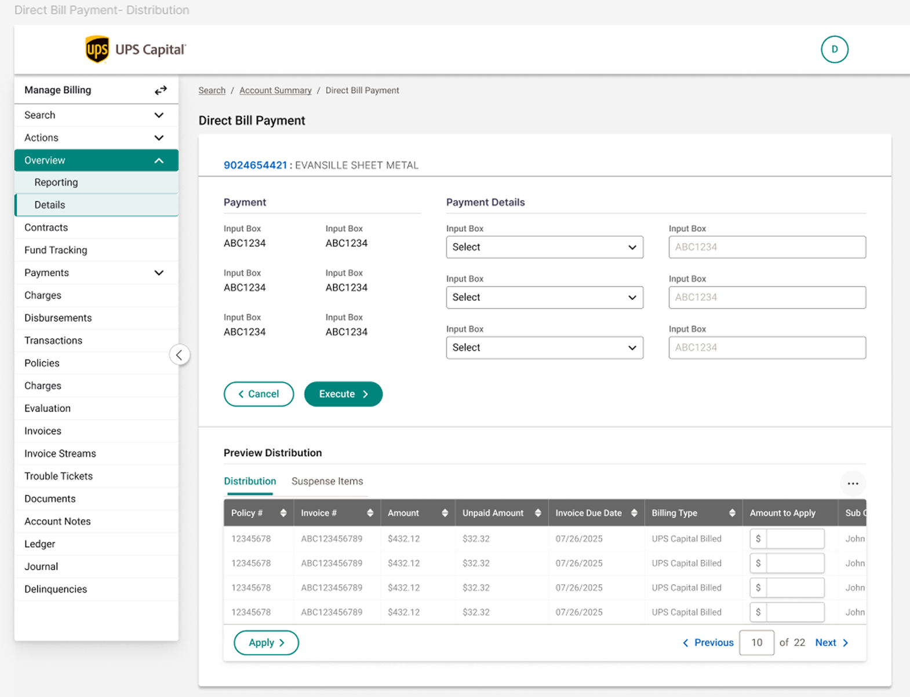Go to Fund Tracking in sidebar
The width and height of the screenshot is (910, 697).
pos(96,250)
